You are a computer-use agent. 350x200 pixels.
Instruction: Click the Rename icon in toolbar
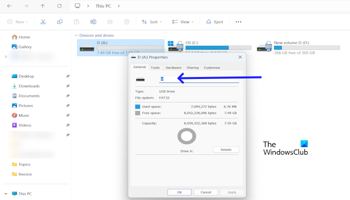point(93,22)
